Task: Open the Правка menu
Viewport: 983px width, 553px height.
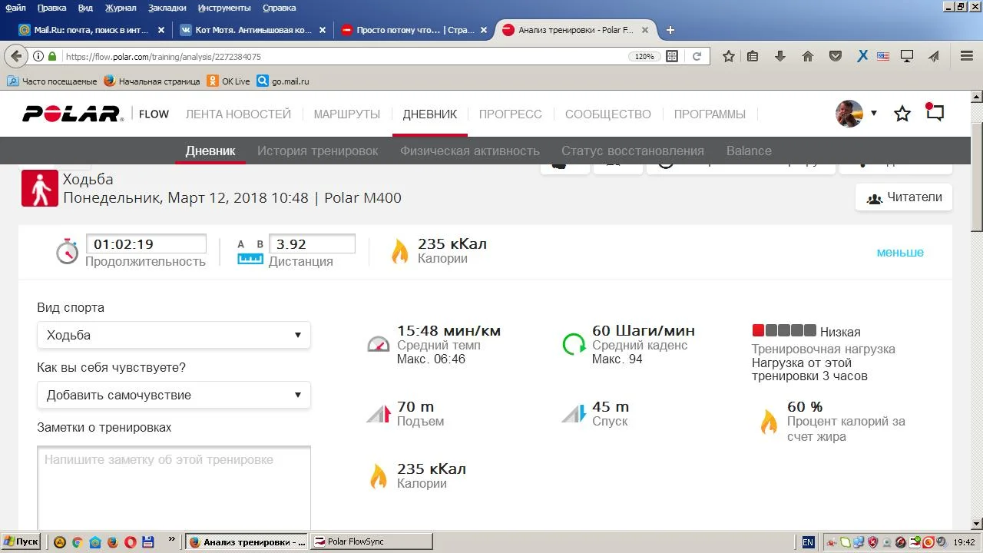Action: [x=51, y=8]
